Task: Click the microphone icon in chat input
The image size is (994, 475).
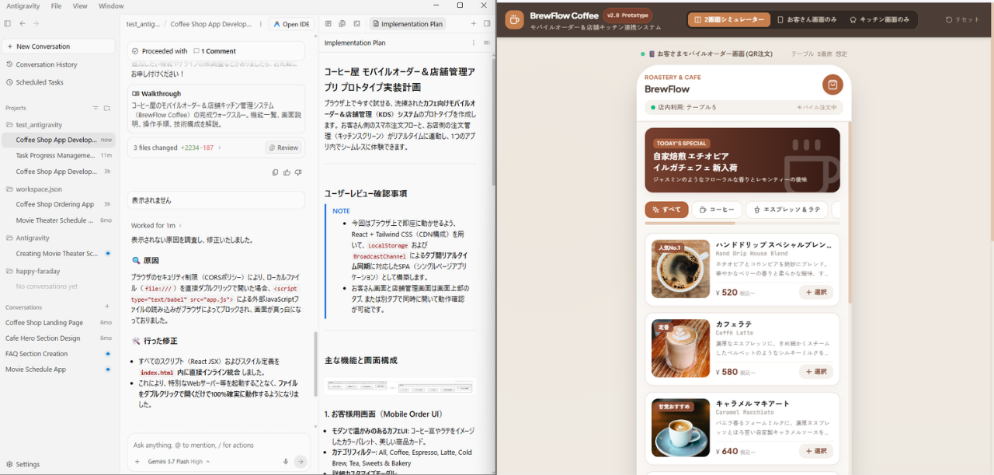Action: 286,461
